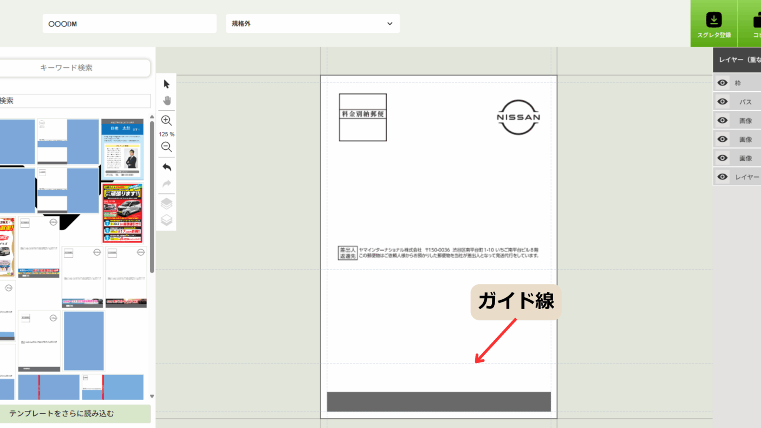This screenshot has width=761, height=428.
Task: Toggle visibility of the first 画像 layer
Action: [x=722, y=120]
